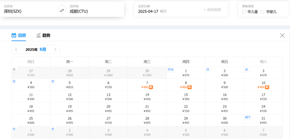Select May 16 priced ¥495
Image resolution: width=290 pixels, height=139 pixels.
click(x=224, y=97)
